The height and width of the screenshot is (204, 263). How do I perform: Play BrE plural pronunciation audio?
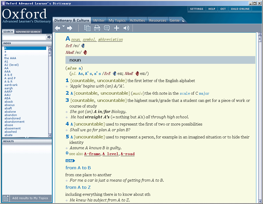115,74
